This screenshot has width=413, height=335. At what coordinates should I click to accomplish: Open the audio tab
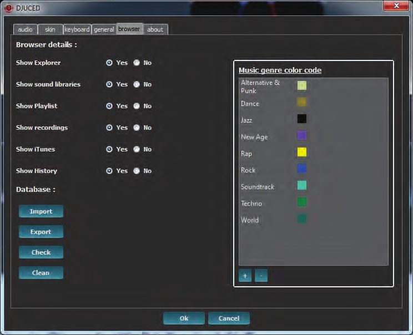click(26, 29)
